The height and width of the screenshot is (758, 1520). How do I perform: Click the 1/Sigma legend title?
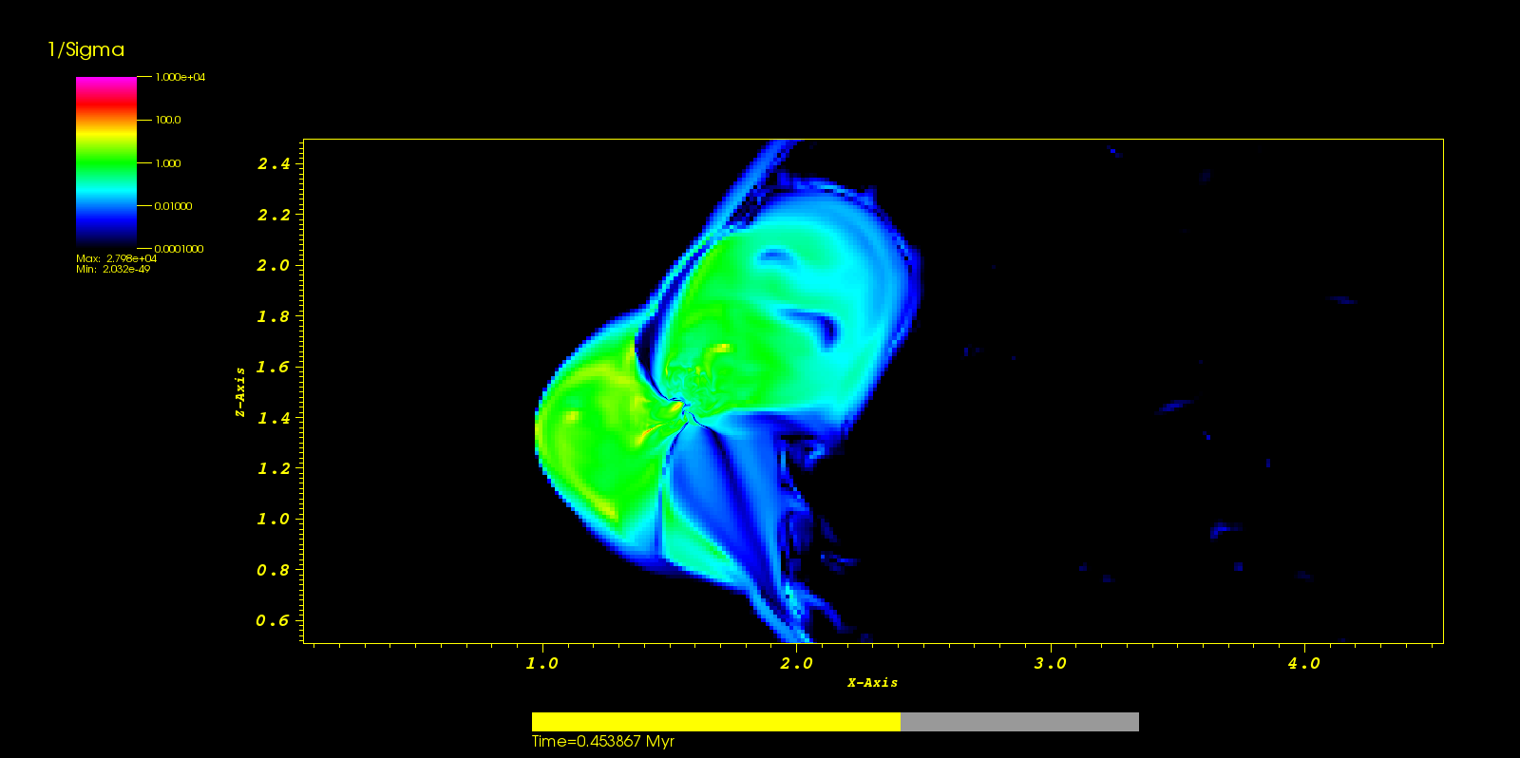click(85, 50)
